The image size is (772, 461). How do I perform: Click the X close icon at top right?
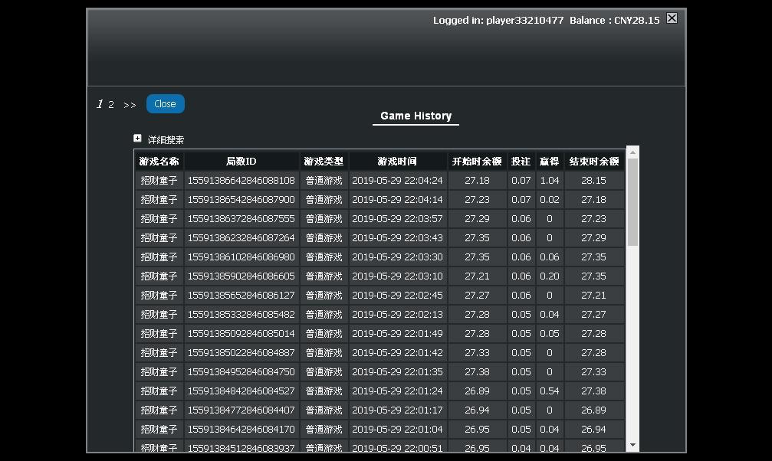click(x=672, y=18)
